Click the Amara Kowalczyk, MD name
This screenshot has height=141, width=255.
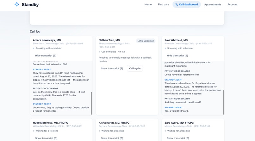click(x=47, y=40)
